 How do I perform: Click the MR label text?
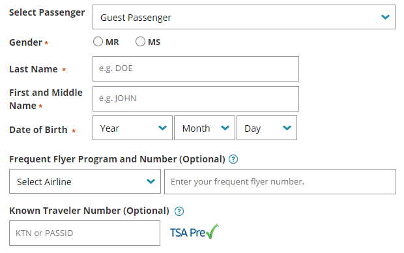(112, 42)
